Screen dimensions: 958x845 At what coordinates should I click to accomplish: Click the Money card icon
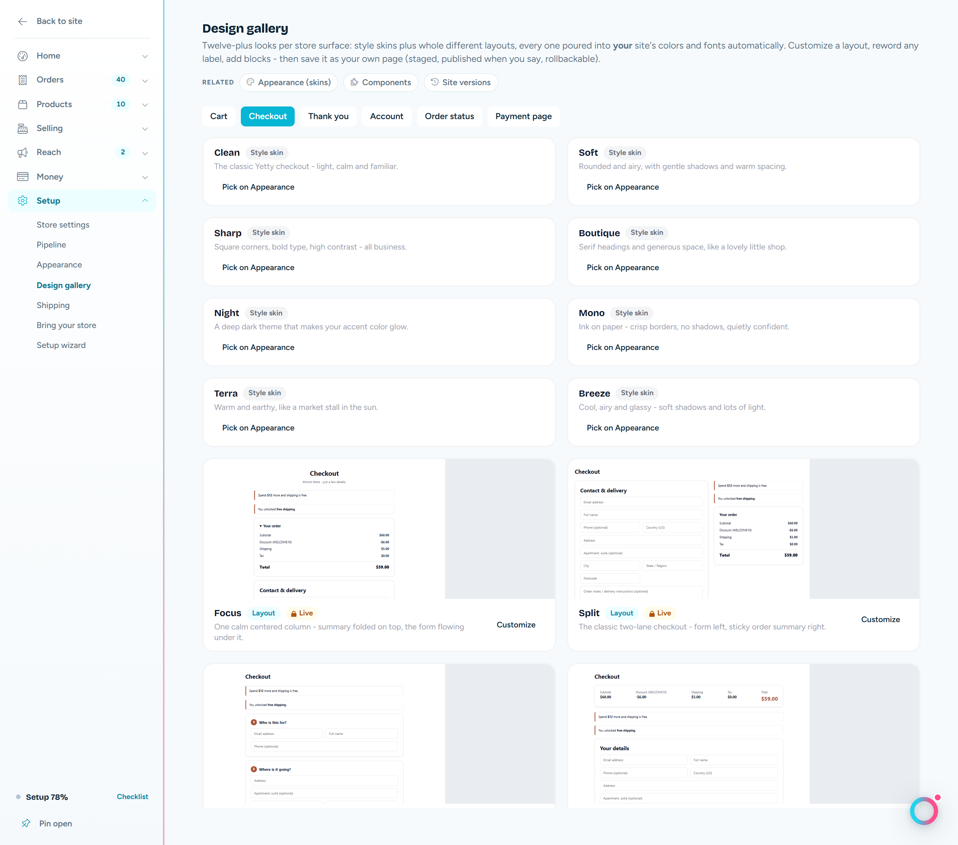(23, 177)
